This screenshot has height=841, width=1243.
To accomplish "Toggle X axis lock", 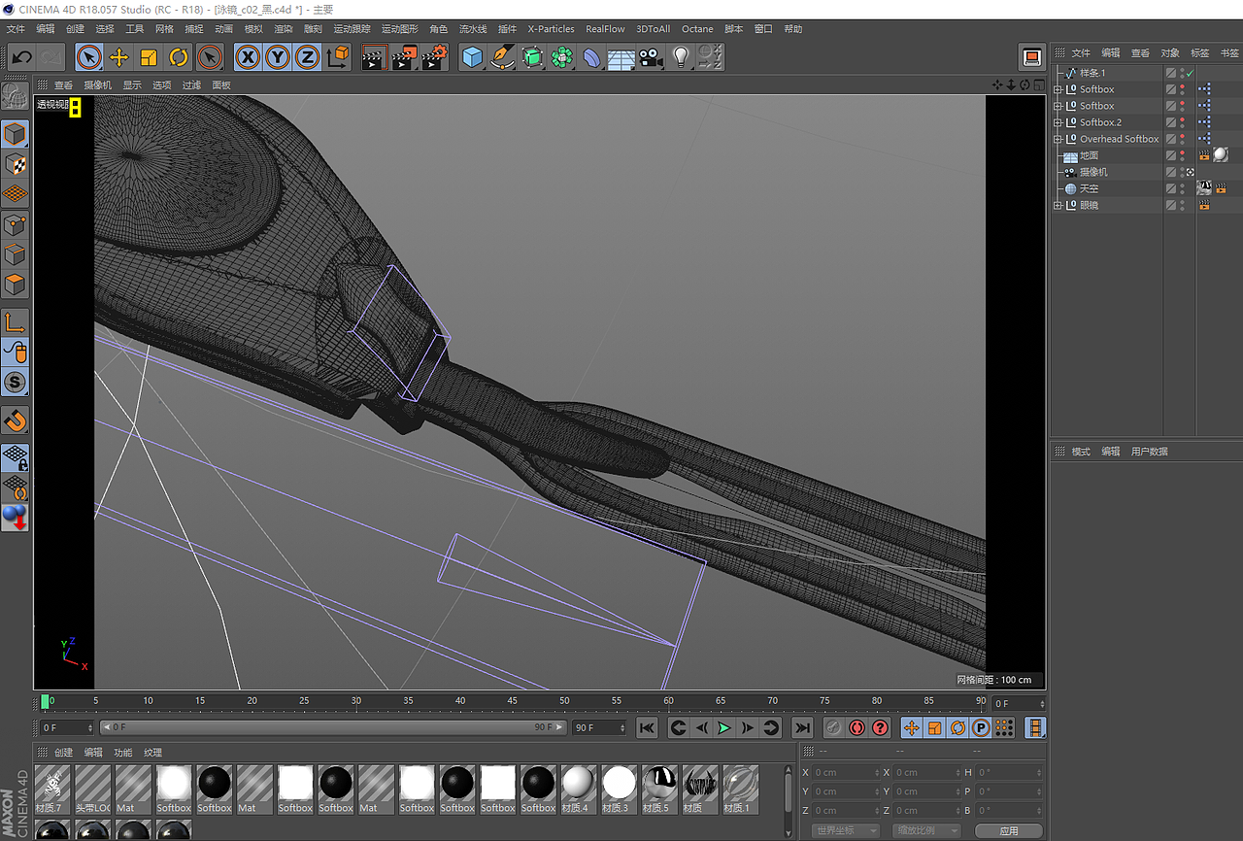I will [x=249, y=57].
